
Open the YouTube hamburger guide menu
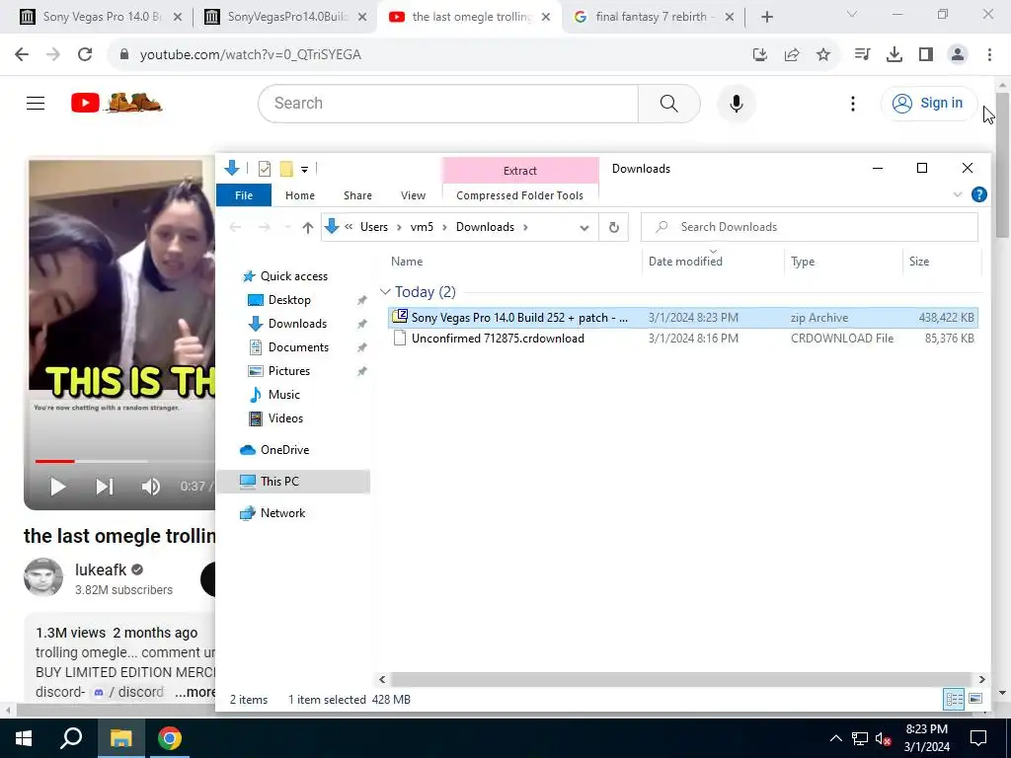36,103
